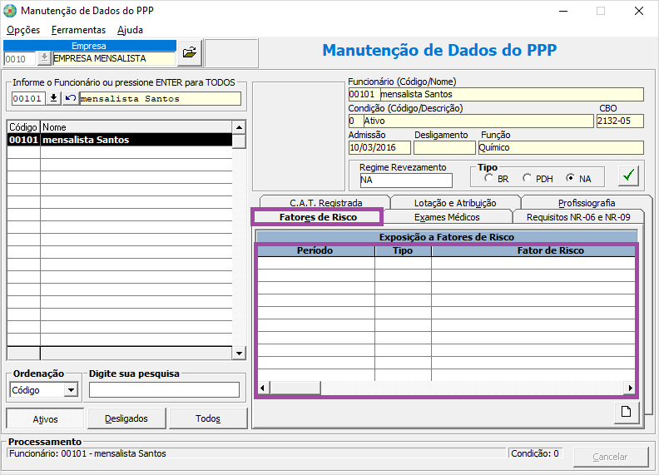Close the Manutenção de Dados do PPP window
Viewport: 659px width, 475px height.
639,11
